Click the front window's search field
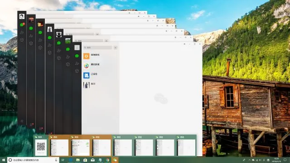The width and height of the screenshot is (290, 163). (98, 48)
